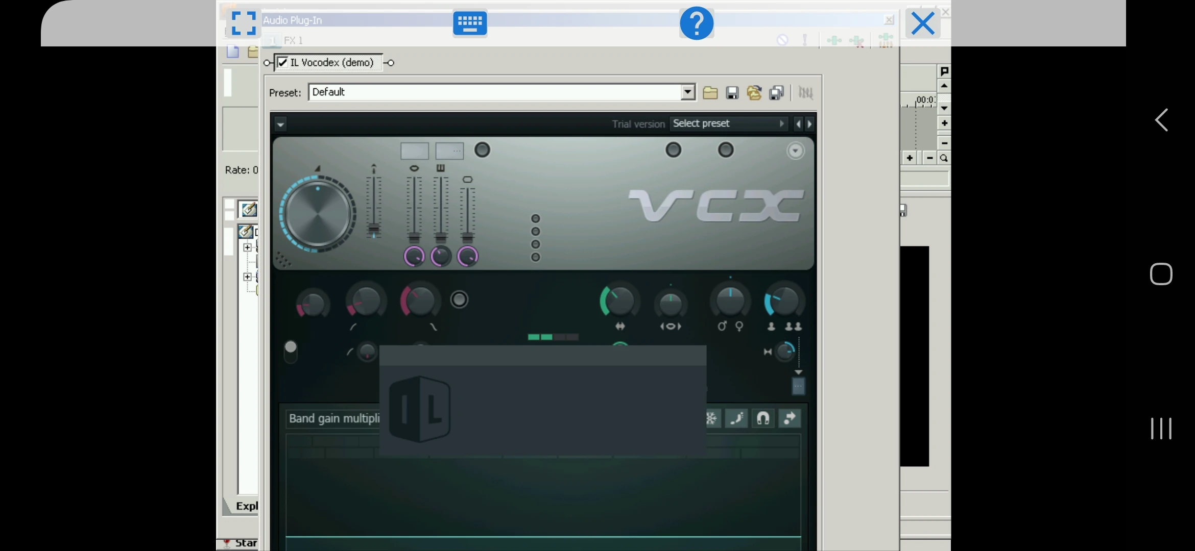
Task: Click the snowflake freeze icon
Action: 711,418
